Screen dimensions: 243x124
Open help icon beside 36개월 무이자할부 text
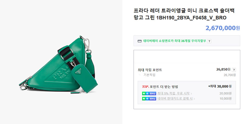coord(209,41)
